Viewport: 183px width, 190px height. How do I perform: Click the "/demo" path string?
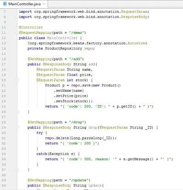pos(77,33)
